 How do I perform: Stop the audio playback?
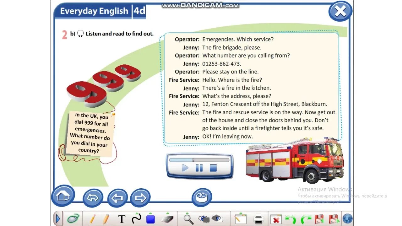click(213, 168)
